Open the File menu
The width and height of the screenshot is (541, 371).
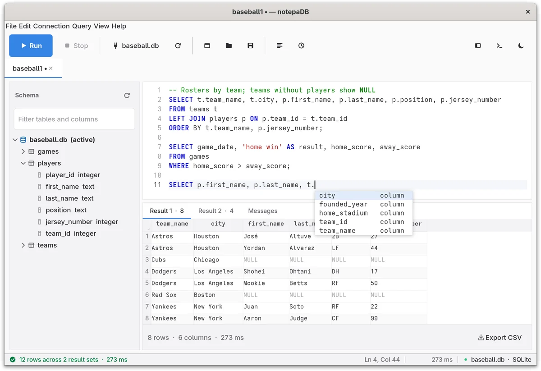click(11, 26)
